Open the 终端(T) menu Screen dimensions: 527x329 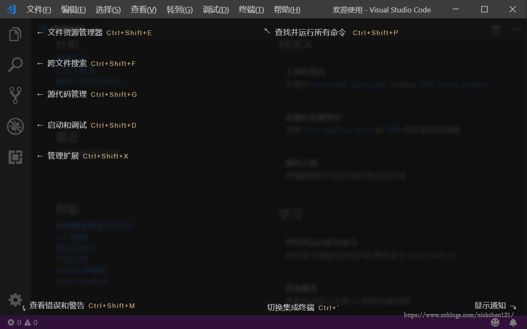point(251,9)
